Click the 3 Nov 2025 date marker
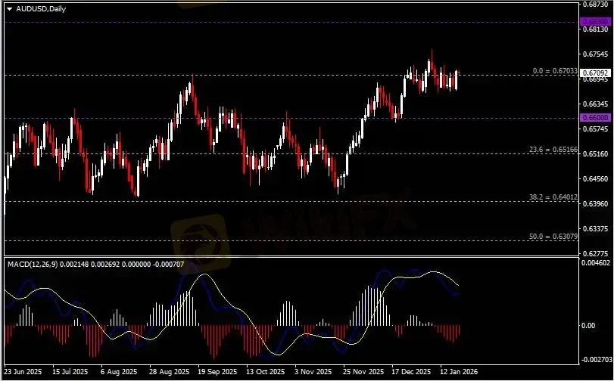The height and width of the screenshot is (381, 614). 314,373
